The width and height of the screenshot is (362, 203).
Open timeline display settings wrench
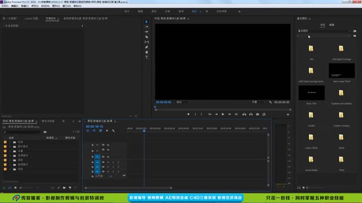[x=113, y=131]
